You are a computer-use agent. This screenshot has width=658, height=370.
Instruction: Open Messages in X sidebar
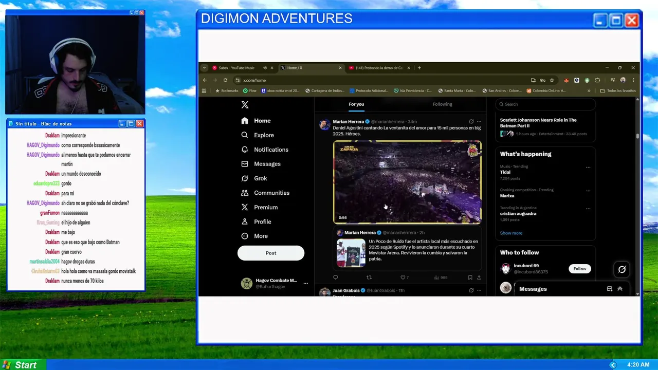tap(261, 164)
